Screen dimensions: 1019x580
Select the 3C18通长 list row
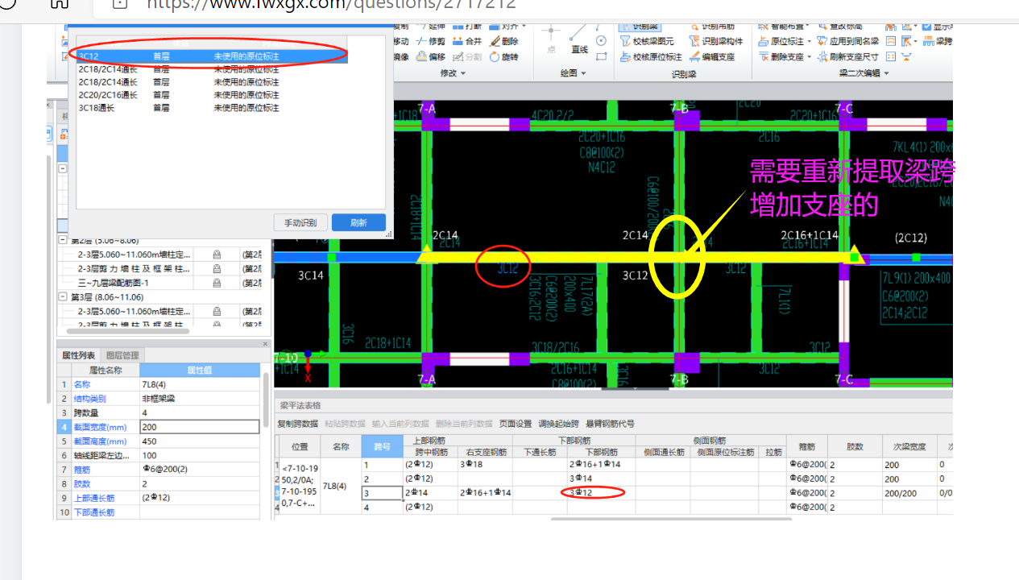tap(212, 108)
